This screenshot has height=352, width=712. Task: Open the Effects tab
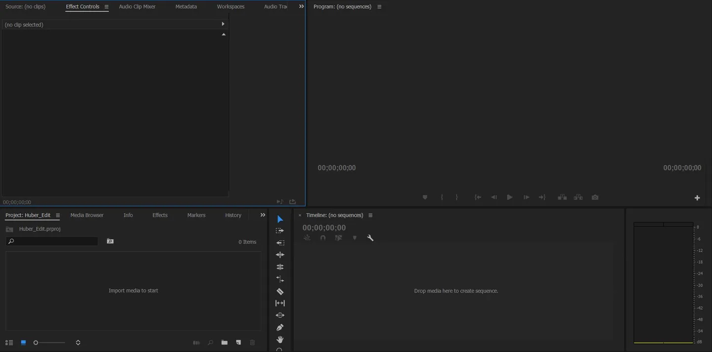[x=160, y=216]
